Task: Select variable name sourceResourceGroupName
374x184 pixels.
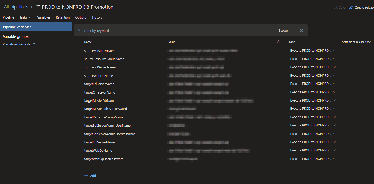Action: (104, 59)
